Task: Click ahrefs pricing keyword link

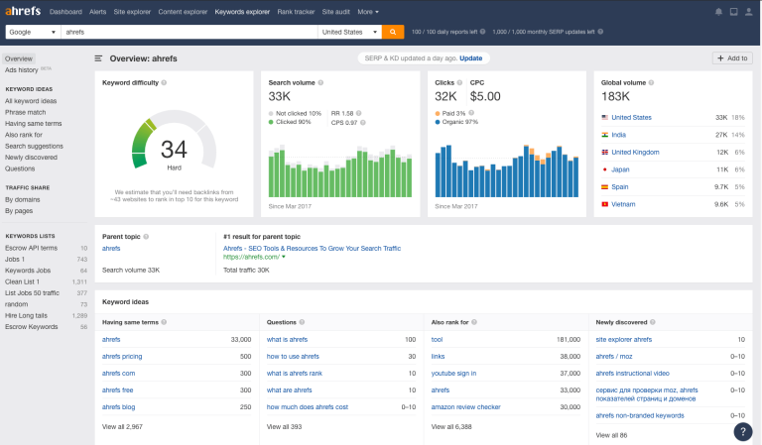Action: (122, 356)
